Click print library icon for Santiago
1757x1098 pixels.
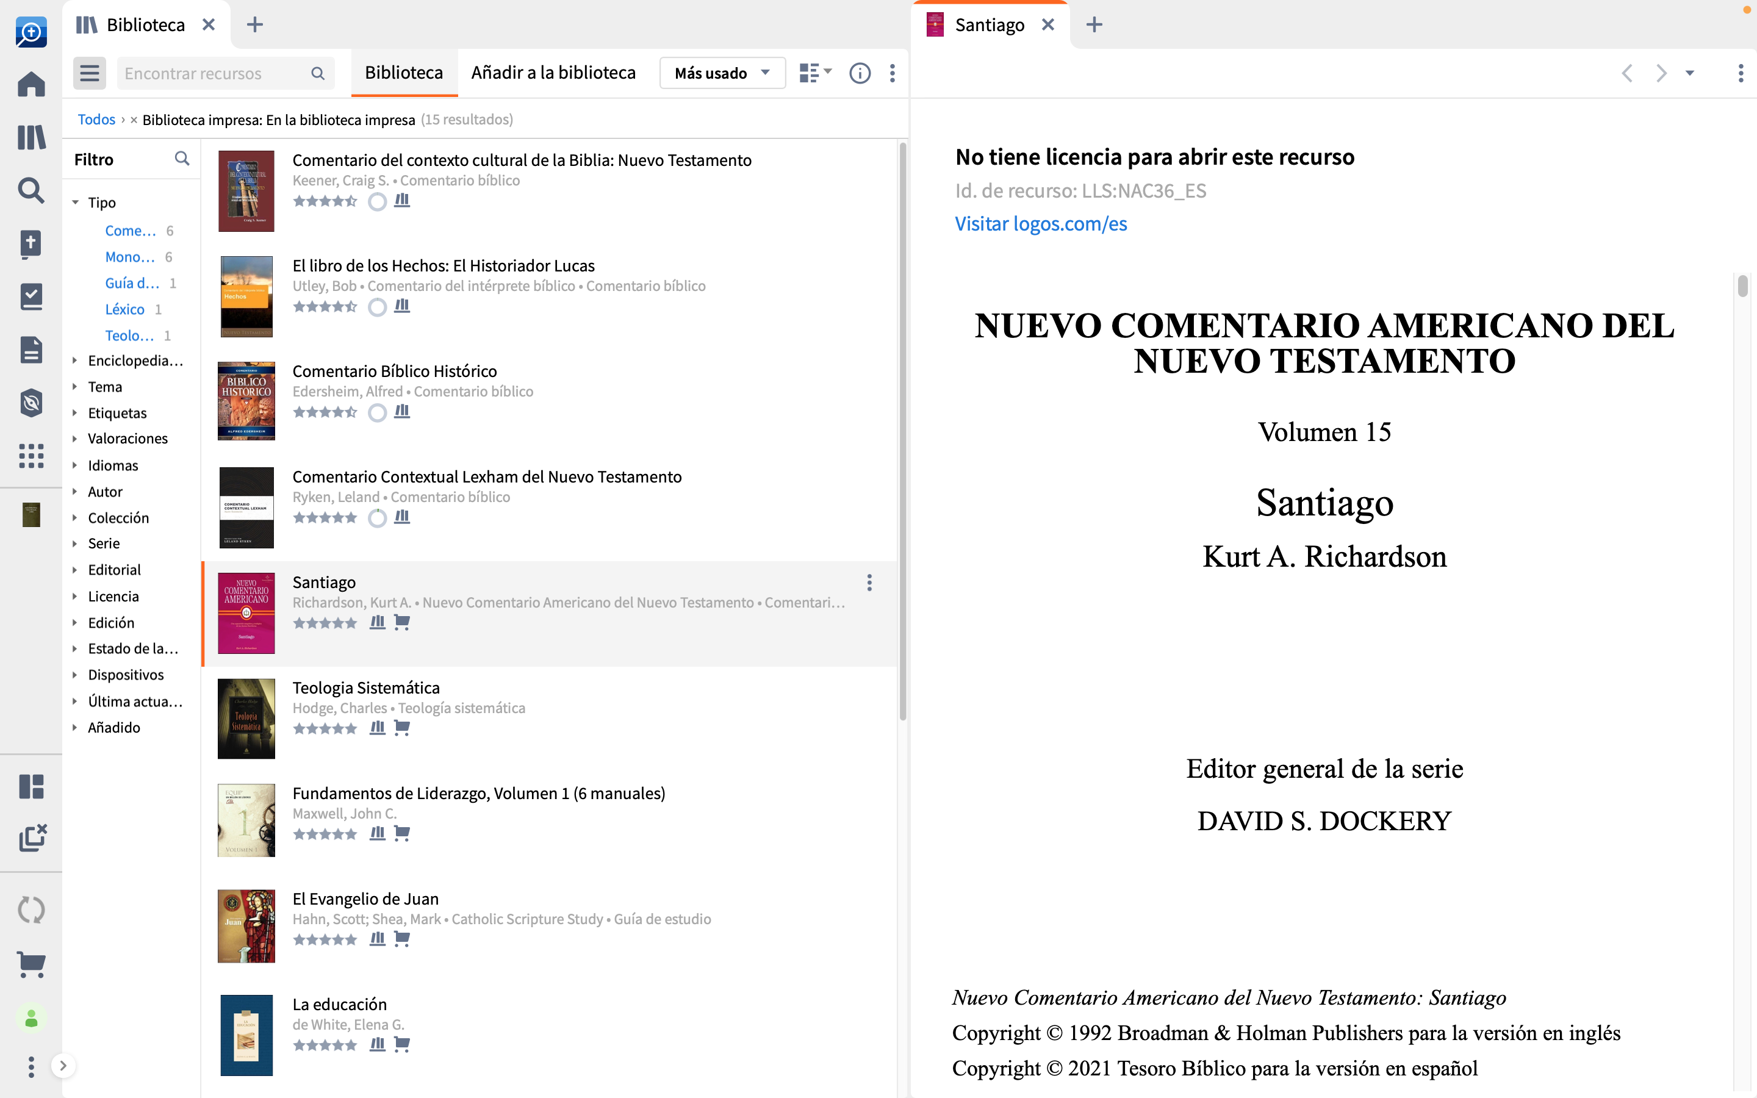pyautogui.click(x=378, y=622)
